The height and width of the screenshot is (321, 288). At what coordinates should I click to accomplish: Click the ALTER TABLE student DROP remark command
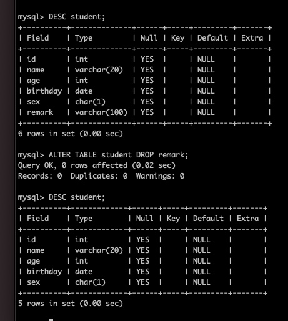click(x=118, y=155)
